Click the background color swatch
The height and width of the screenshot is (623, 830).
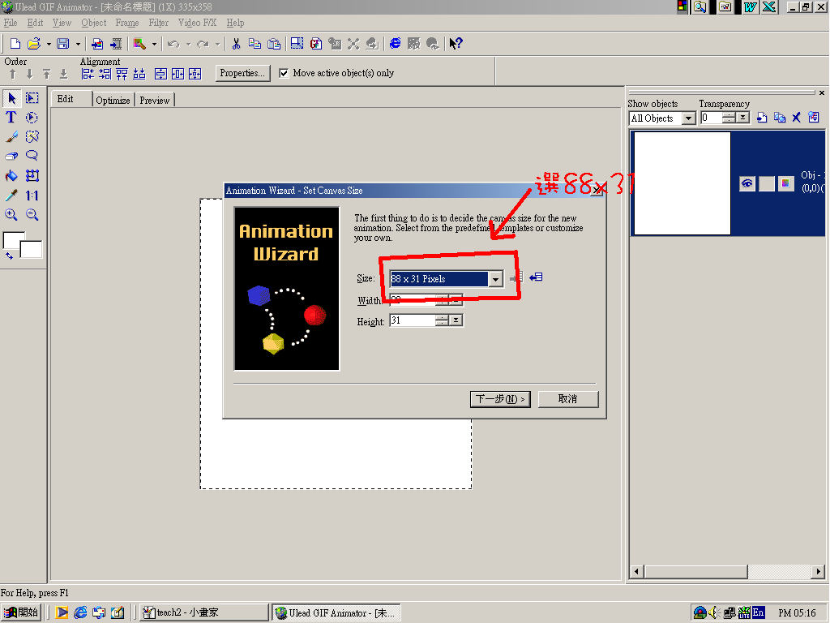[x=32, y=250]
